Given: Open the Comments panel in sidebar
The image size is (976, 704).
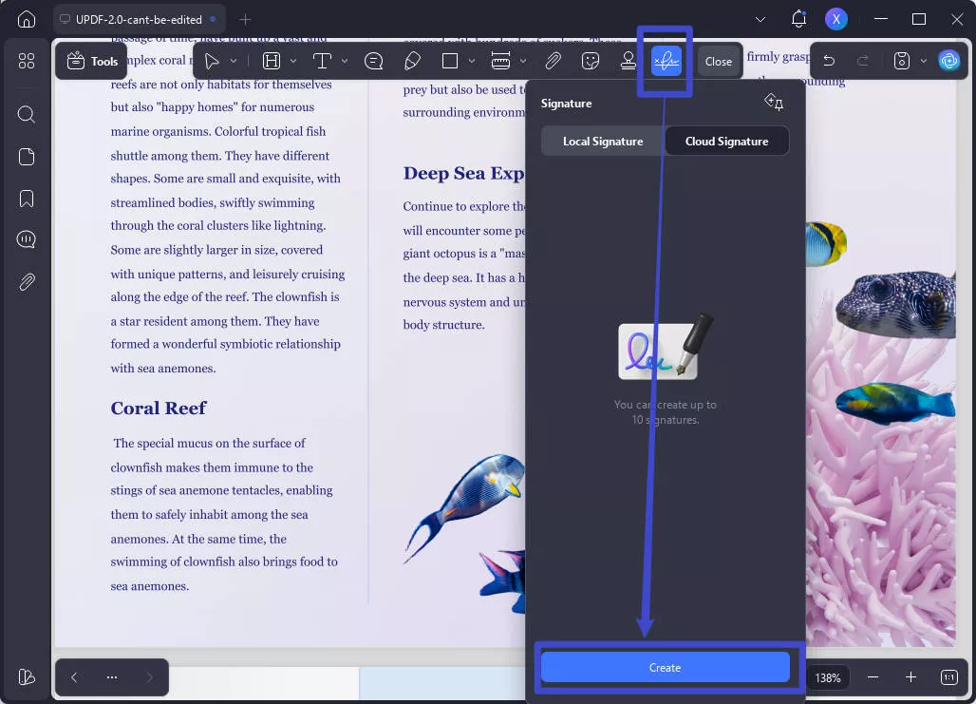Looking at the screenshot, I should pyautogui.click(x=27, y=239).
